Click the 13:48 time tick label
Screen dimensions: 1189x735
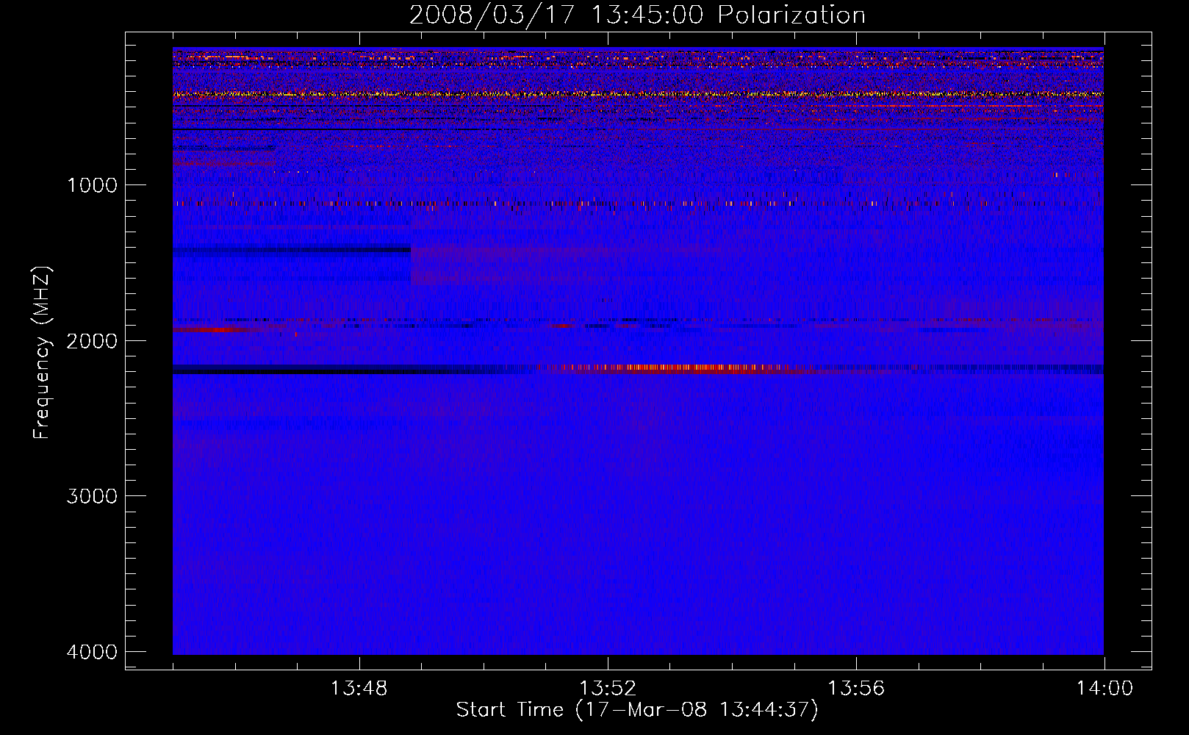point(359,689)
